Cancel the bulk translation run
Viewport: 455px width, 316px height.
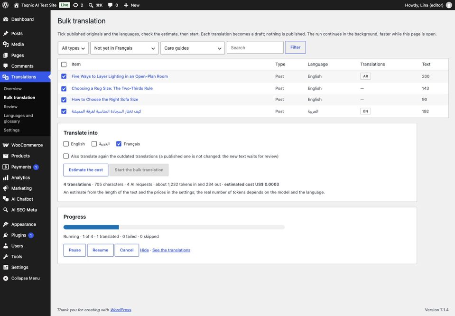[x=127, y=250]
